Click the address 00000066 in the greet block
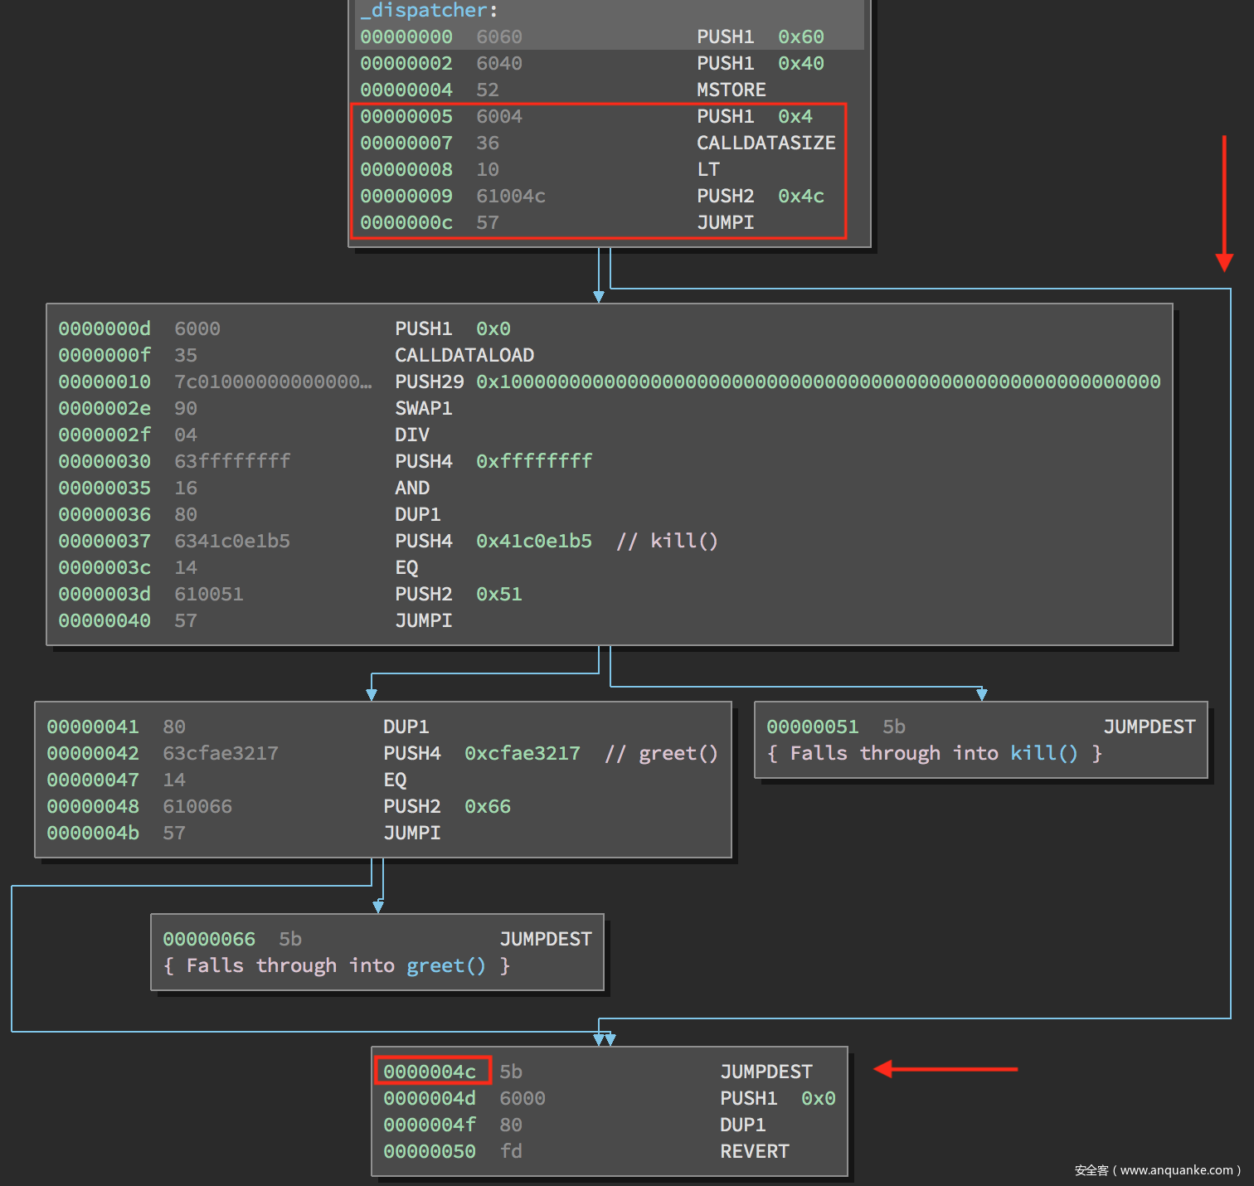1254x1186 pixels. coord(209,939)
